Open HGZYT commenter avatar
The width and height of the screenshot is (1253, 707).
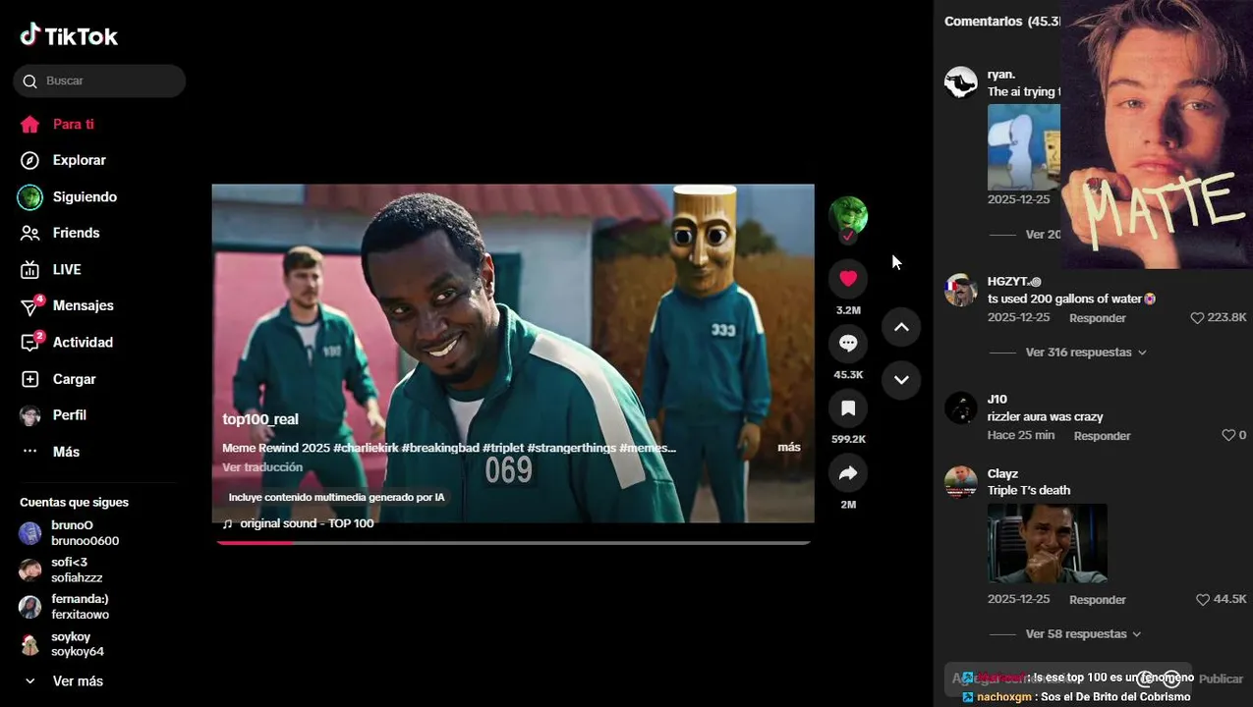(960, 290)
